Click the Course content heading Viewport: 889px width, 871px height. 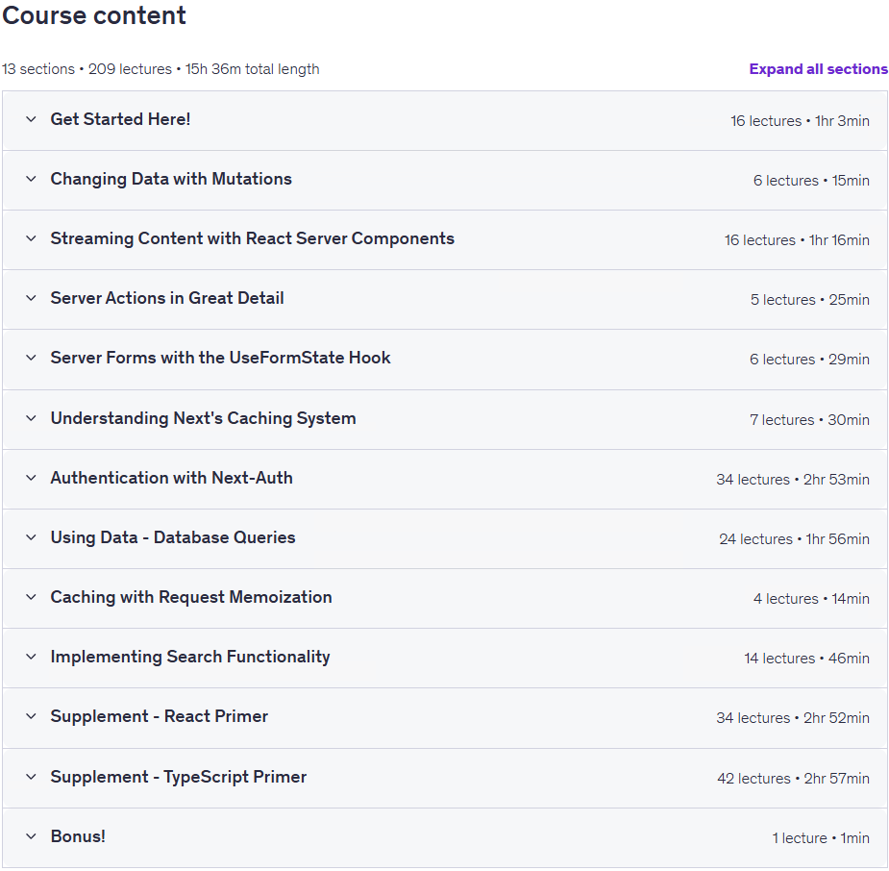point(94,15)
